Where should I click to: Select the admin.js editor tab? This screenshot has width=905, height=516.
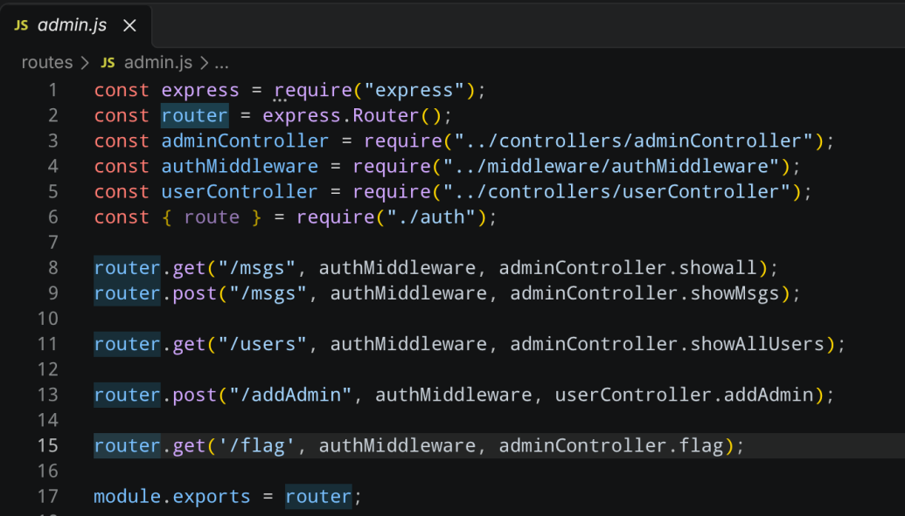tap(75, 25)
